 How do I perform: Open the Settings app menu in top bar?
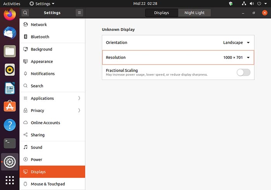[x=42, y=3]
